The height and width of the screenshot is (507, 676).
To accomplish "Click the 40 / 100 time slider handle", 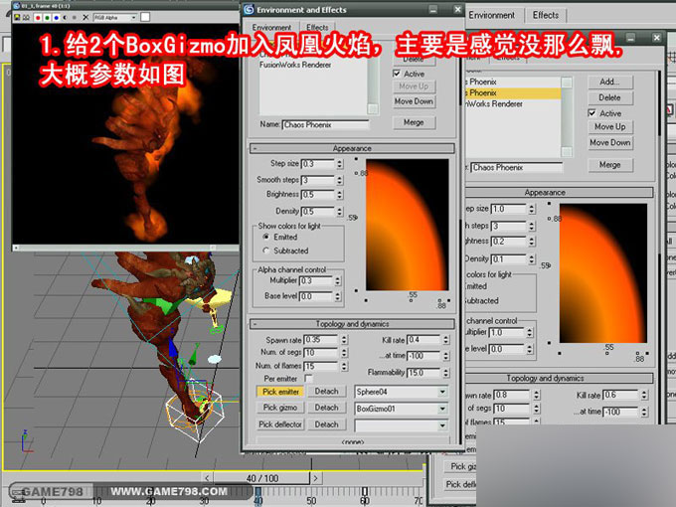I will [x=261, y=478].
